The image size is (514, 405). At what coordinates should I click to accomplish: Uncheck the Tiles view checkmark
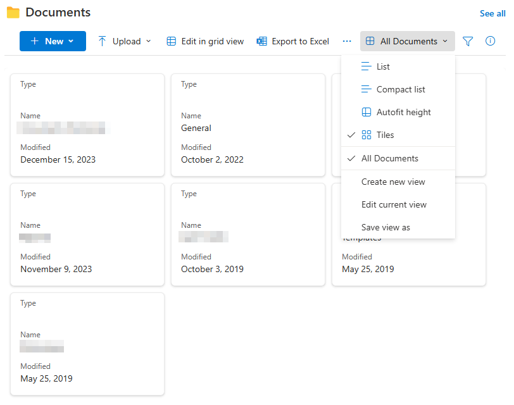(351, 135)
